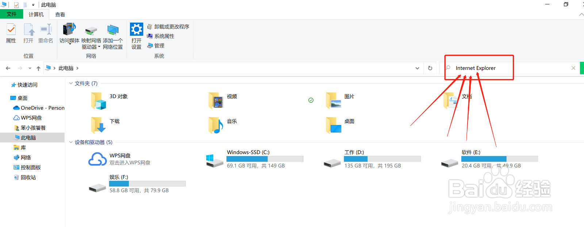Expand the address bar history dropdown

coord(417,68)
